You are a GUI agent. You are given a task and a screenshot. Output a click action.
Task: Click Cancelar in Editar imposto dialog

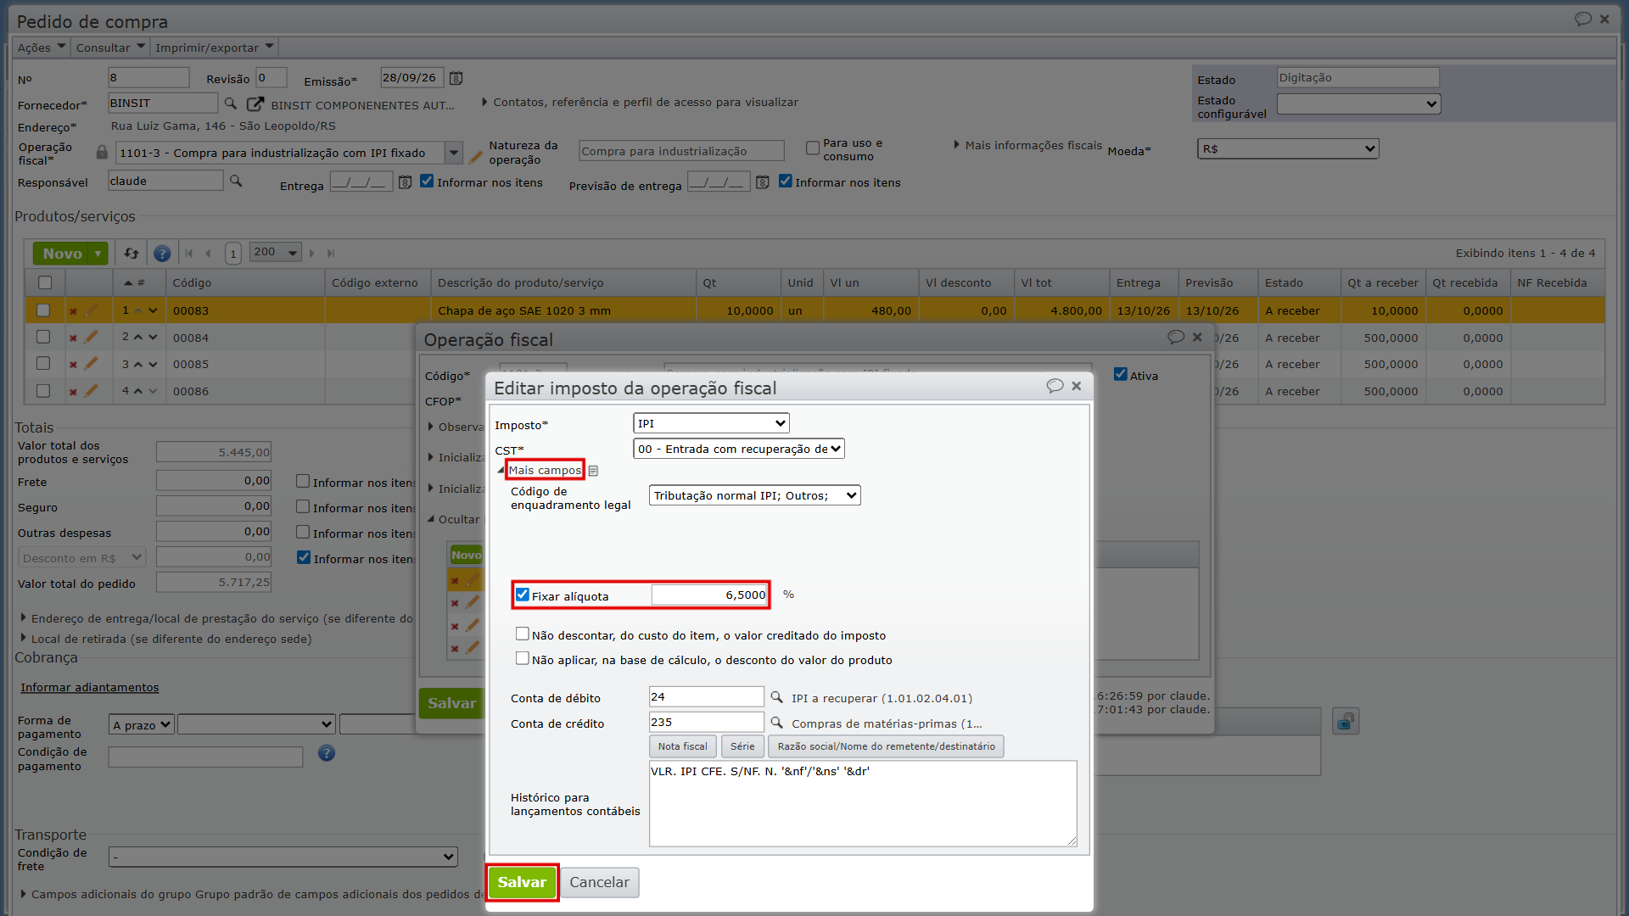pos(599,882)
